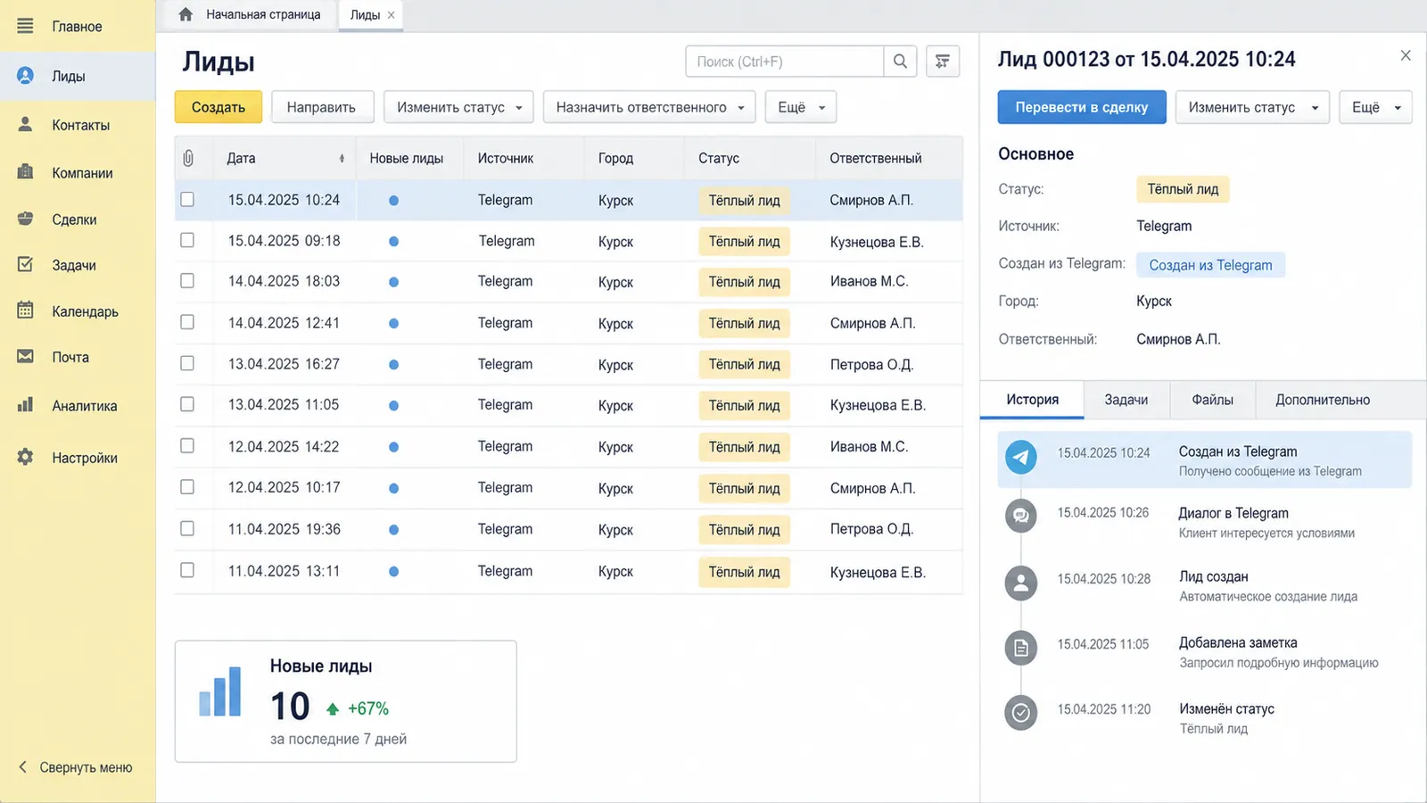Focus the Поиск search field

point(784,62)
